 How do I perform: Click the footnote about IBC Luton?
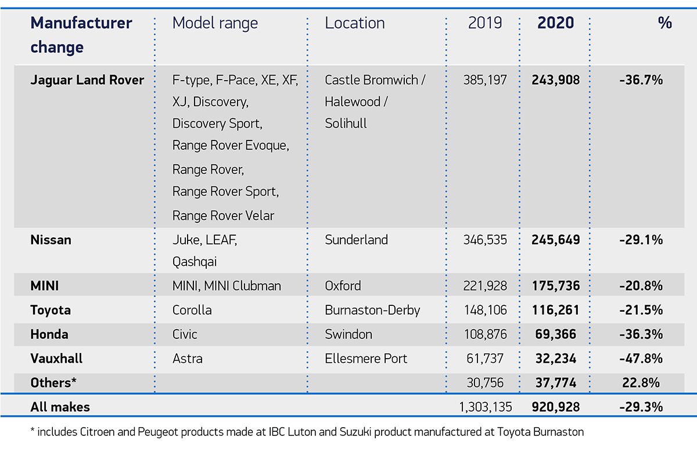306,432
